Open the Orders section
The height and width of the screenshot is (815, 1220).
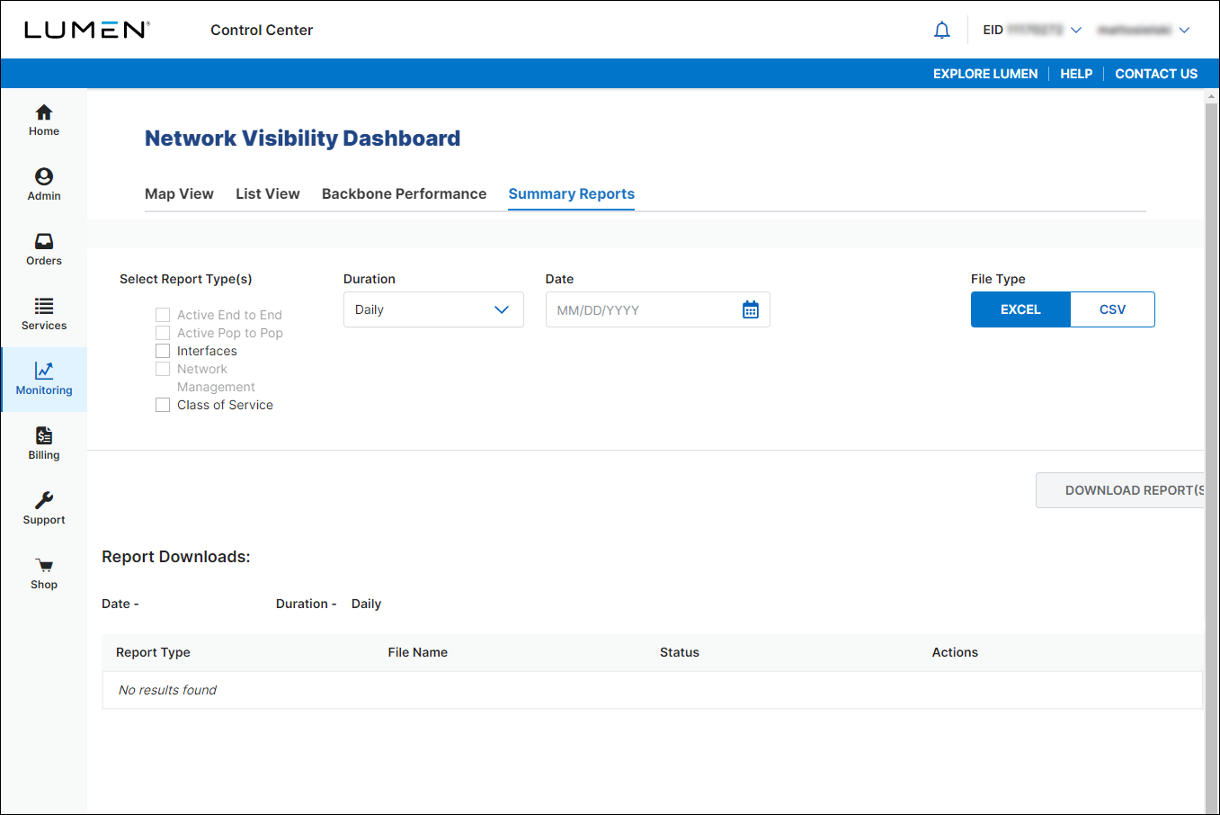[x=44, y=250]
